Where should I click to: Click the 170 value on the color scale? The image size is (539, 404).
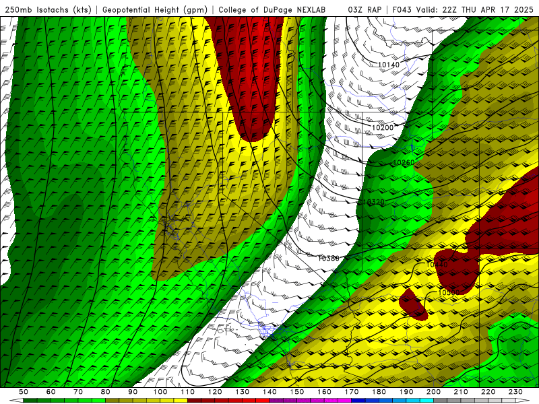coord(352,392)
